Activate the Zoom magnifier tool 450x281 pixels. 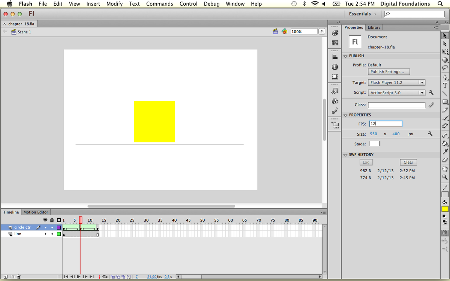point(445,177)
